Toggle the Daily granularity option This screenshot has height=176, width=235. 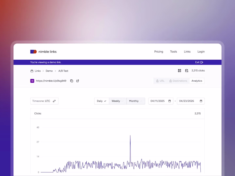(x=101, y=101)
